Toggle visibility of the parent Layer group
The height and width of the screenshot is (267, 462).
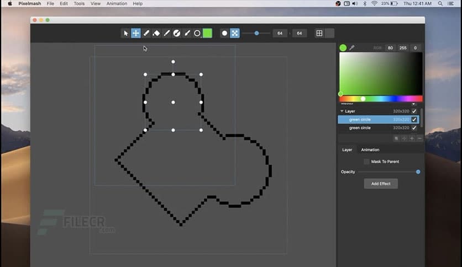pyautogui.click(x=414, y=111)
